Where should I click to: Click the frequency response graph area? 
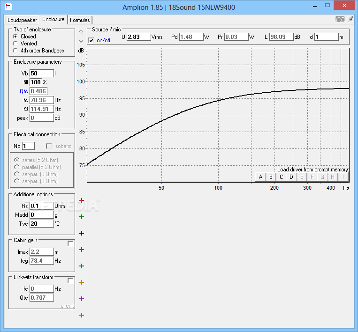pos(218,115)
